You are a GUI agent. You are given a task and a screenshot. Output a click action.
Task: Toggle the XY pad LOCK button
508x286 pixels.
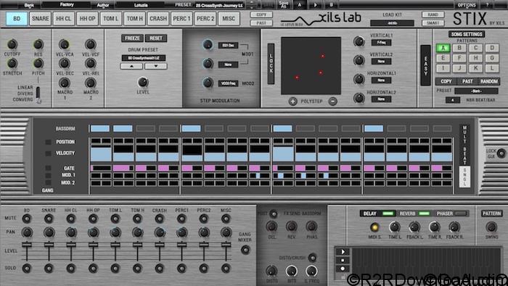pos(271,64)
